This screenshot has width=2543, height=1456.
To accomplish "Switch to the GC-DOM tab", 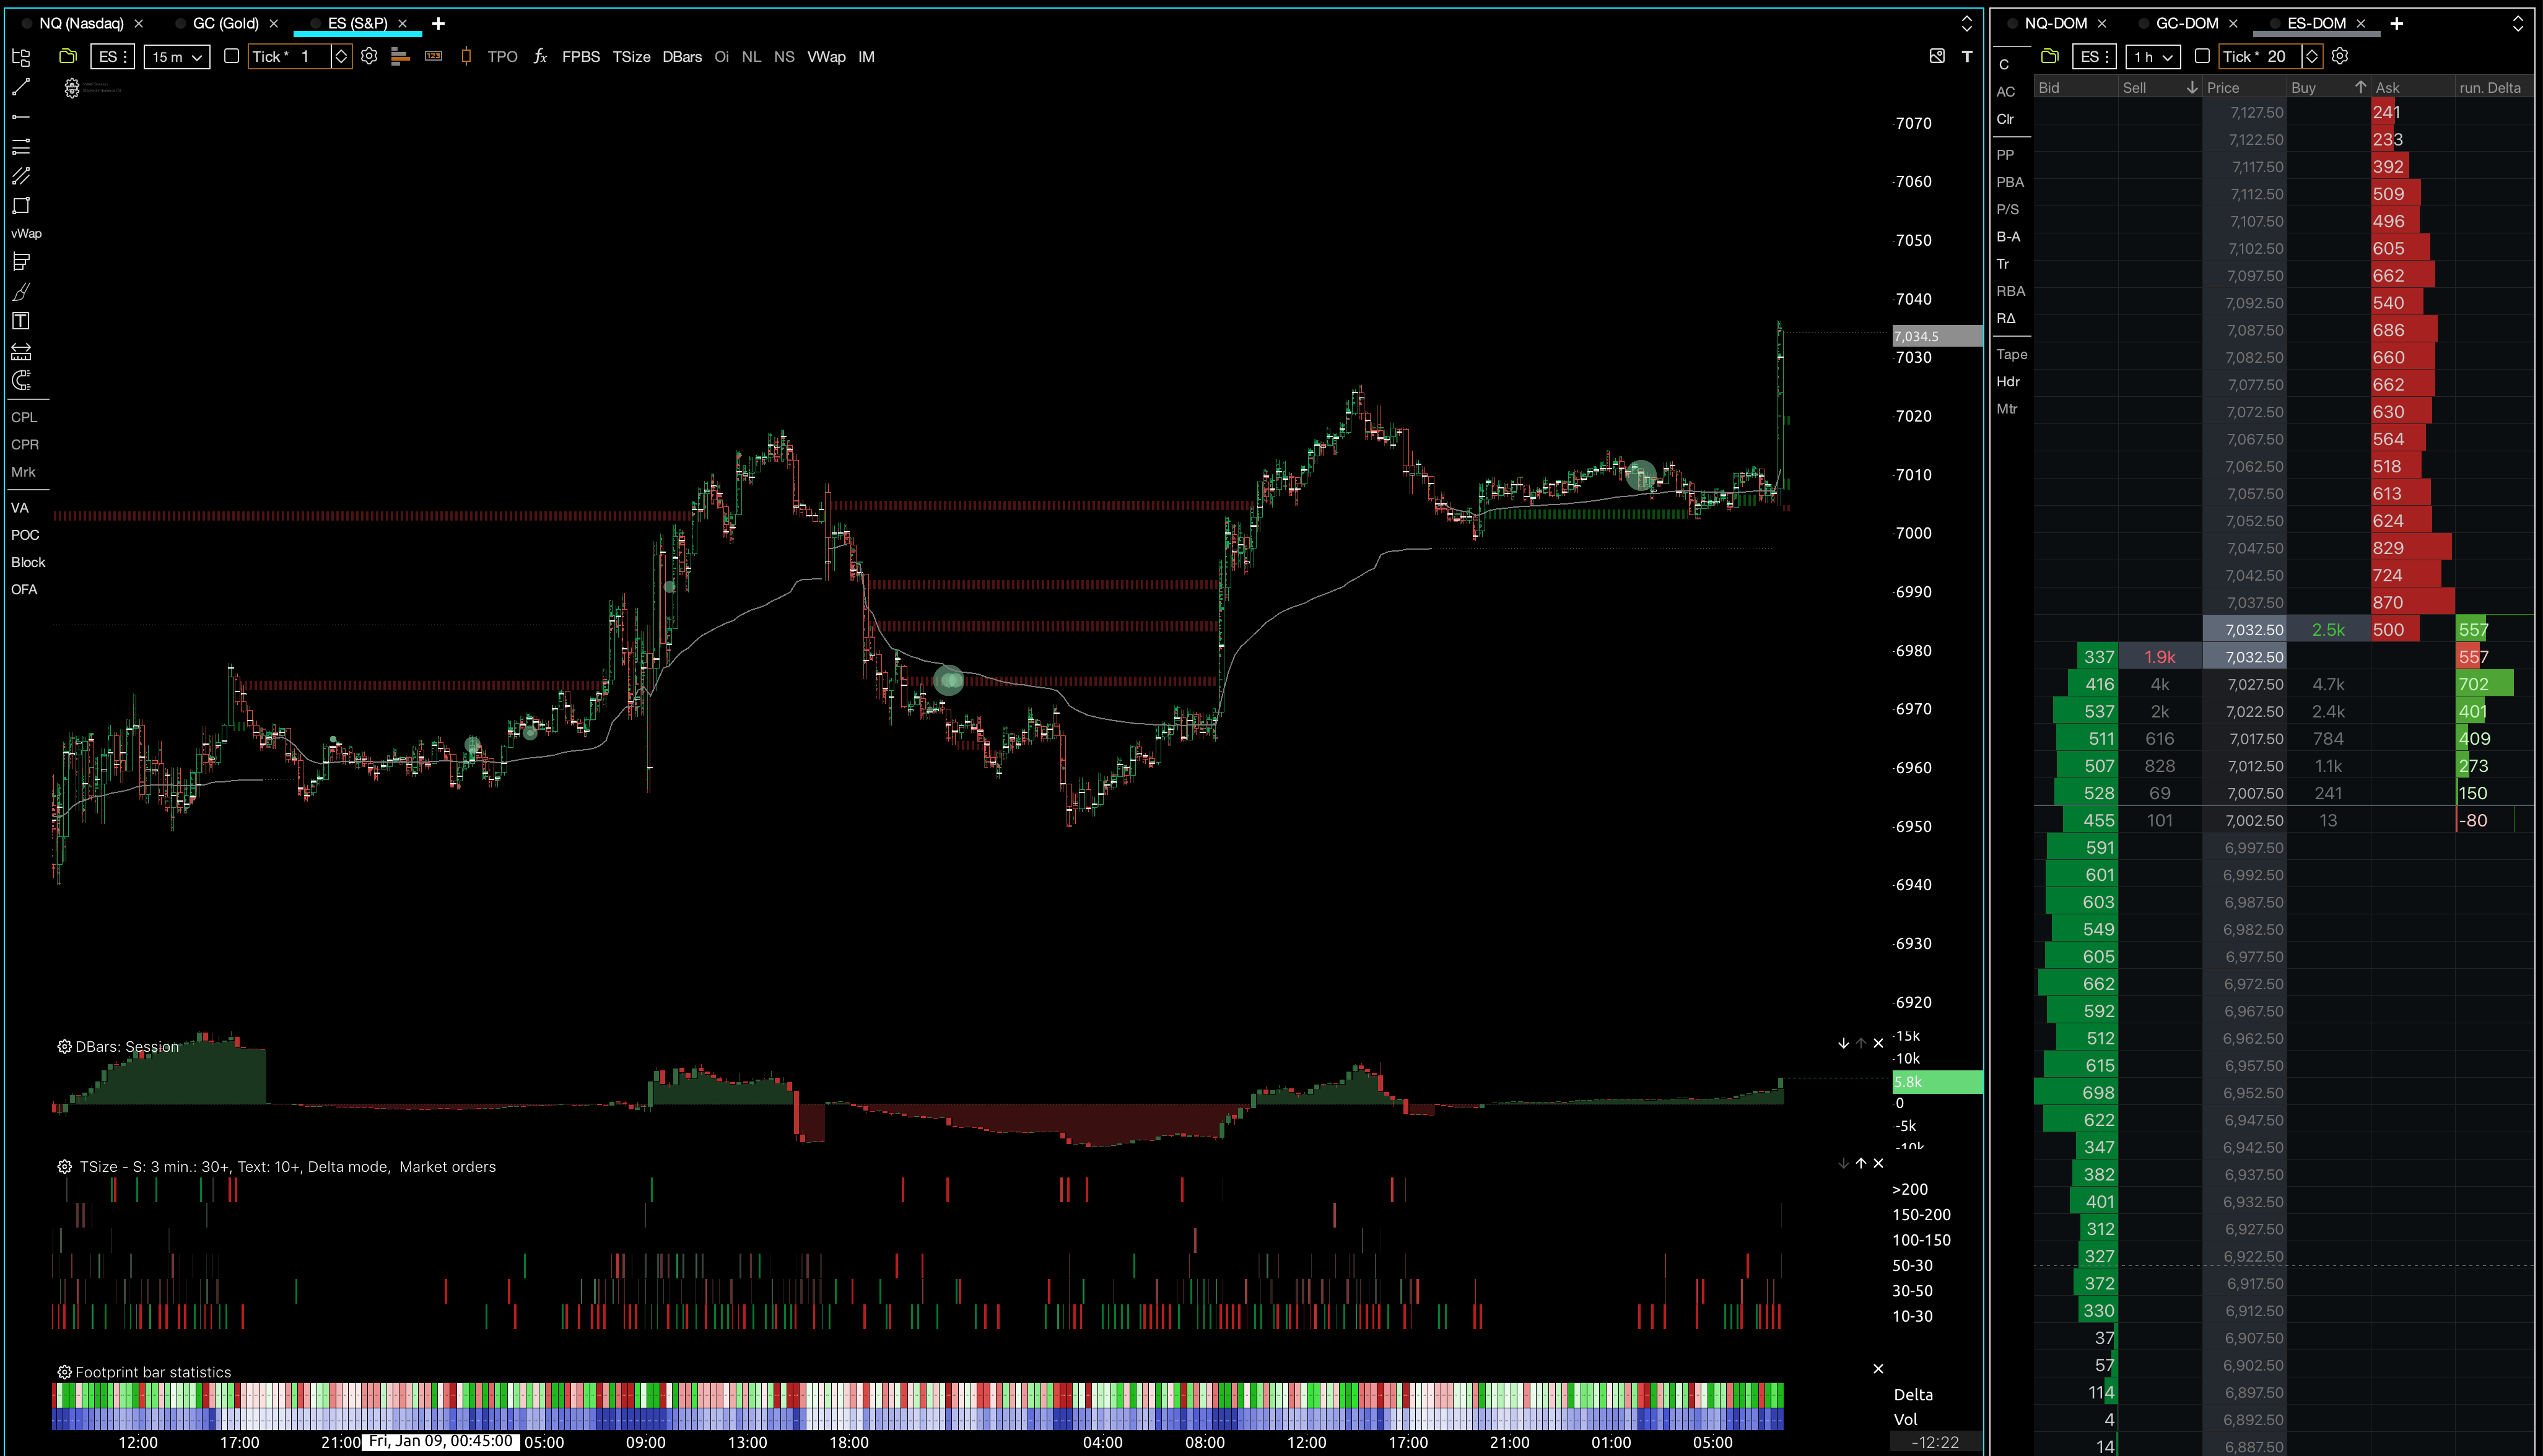I will point(2187,23).
